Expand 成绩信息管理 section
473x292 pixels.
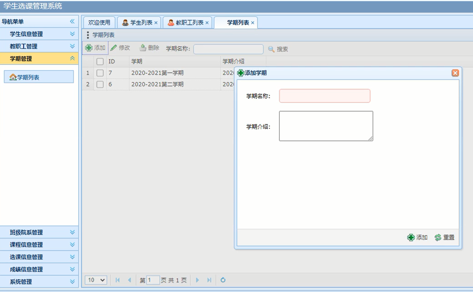[72, 269]
